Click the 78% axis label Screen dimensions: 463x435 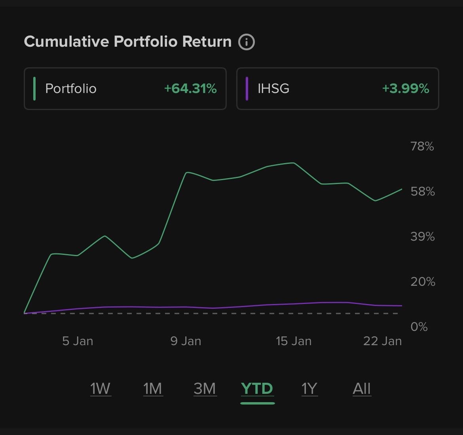click(x=422, y=146)
